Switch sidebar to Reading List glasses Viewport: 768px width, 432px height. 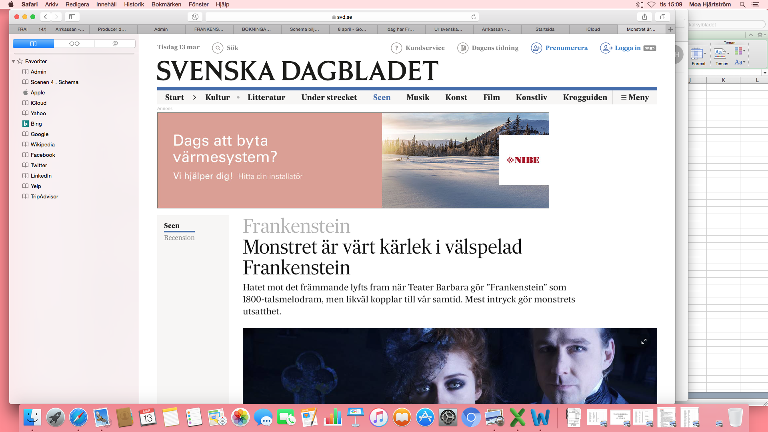coord(74,44)
